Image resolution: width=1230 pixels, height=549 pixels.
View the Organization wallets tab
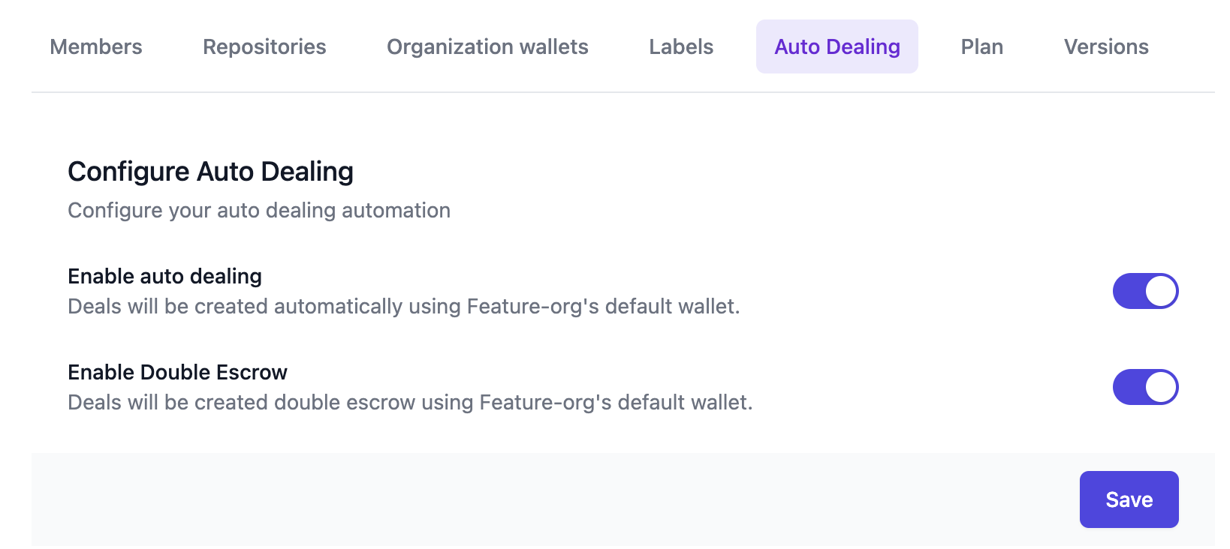pos(487,46)
